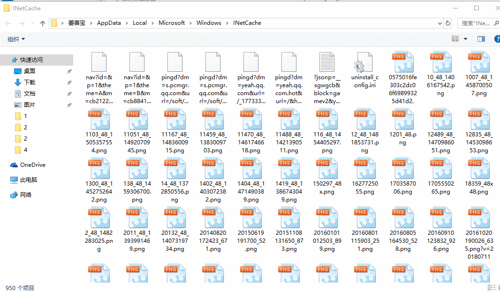This screenshot has width=500, height=292.
Task: Open 网络 (Network) in the sidebar
Action: point(25,195)
